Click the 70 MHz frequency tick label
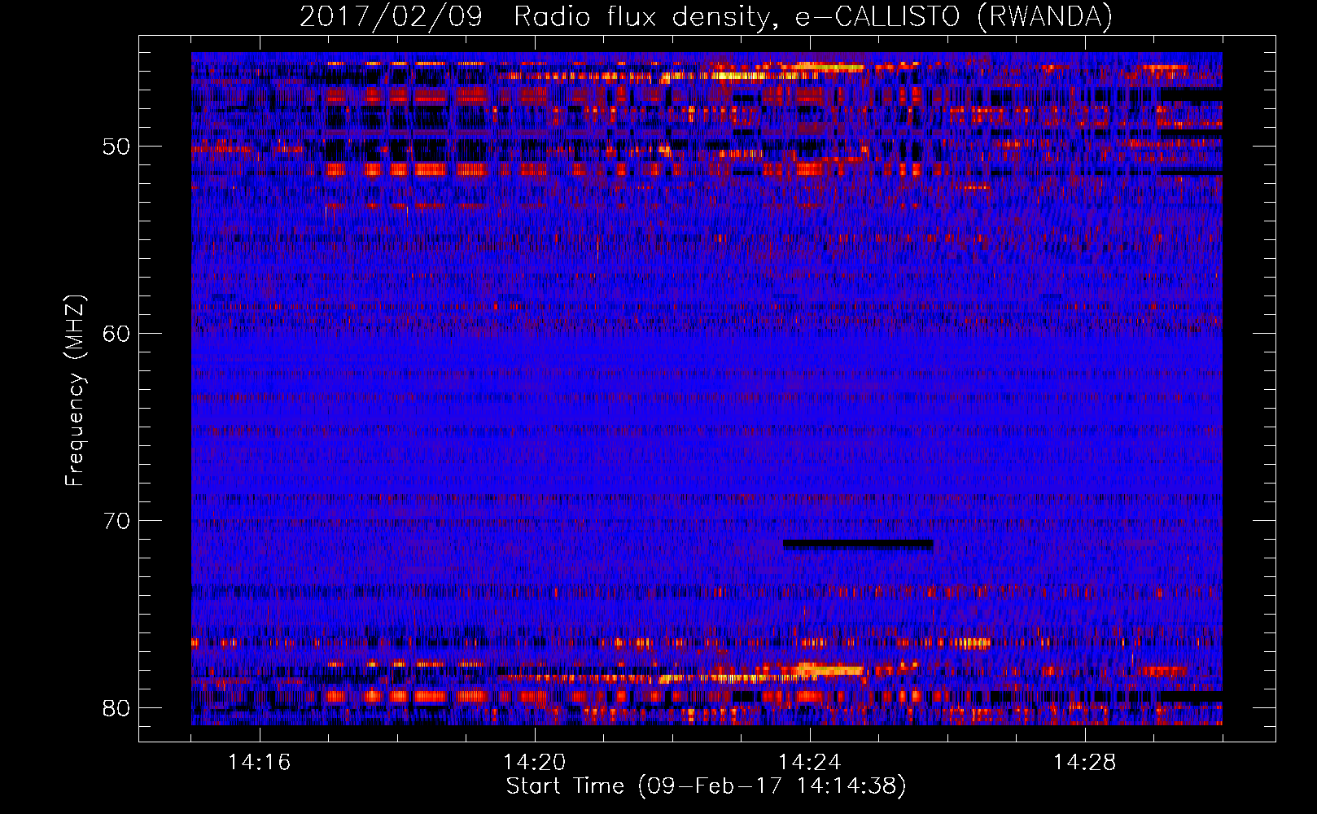Viewport: 1317px width, 814px height. (x=116, y=521)
